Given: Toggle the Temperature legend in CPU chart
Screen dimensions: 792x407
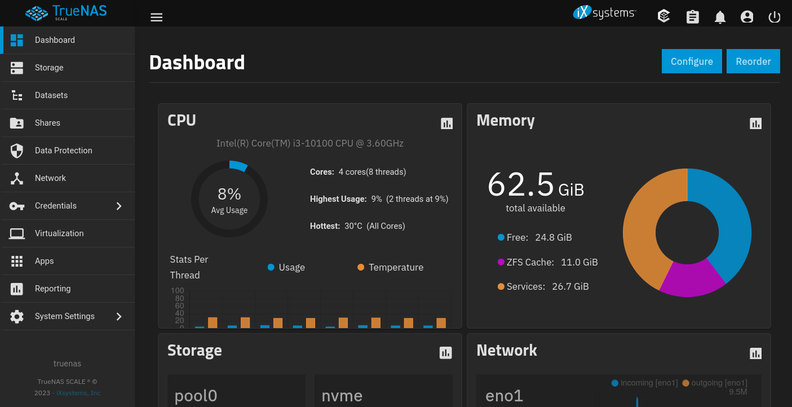Looking at the screenshot, I should pos(390,267).
